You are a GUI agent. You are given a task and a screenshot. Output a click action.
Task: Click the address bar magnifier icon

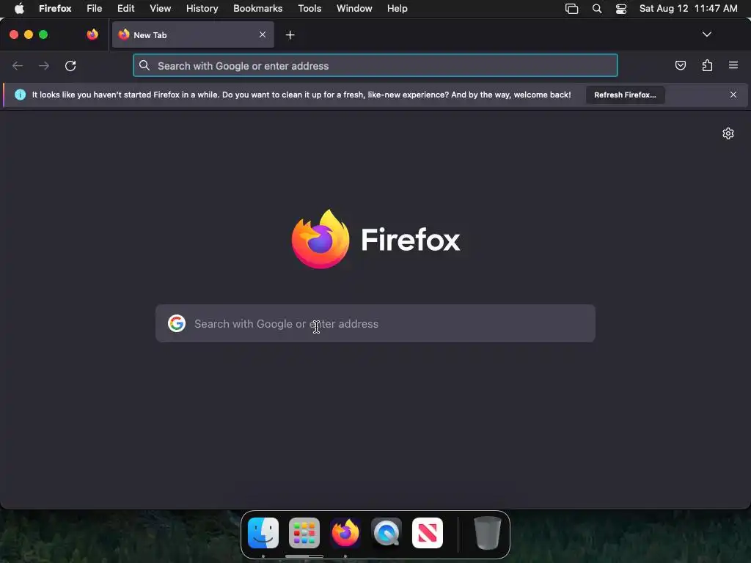(x=144, y=65)
